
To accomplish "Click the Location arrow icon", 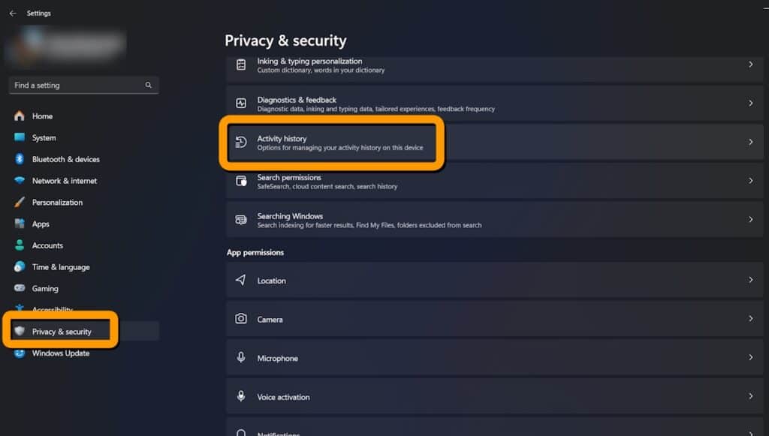I will (x=241, y=280).
